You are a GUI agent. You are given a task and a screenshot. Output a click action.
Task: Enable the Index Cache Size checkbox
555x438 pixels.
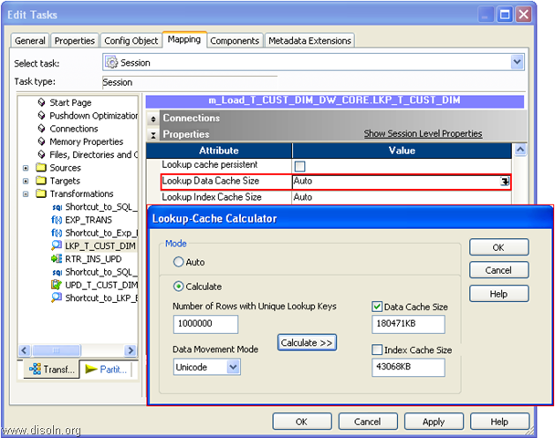click(378, 350)
